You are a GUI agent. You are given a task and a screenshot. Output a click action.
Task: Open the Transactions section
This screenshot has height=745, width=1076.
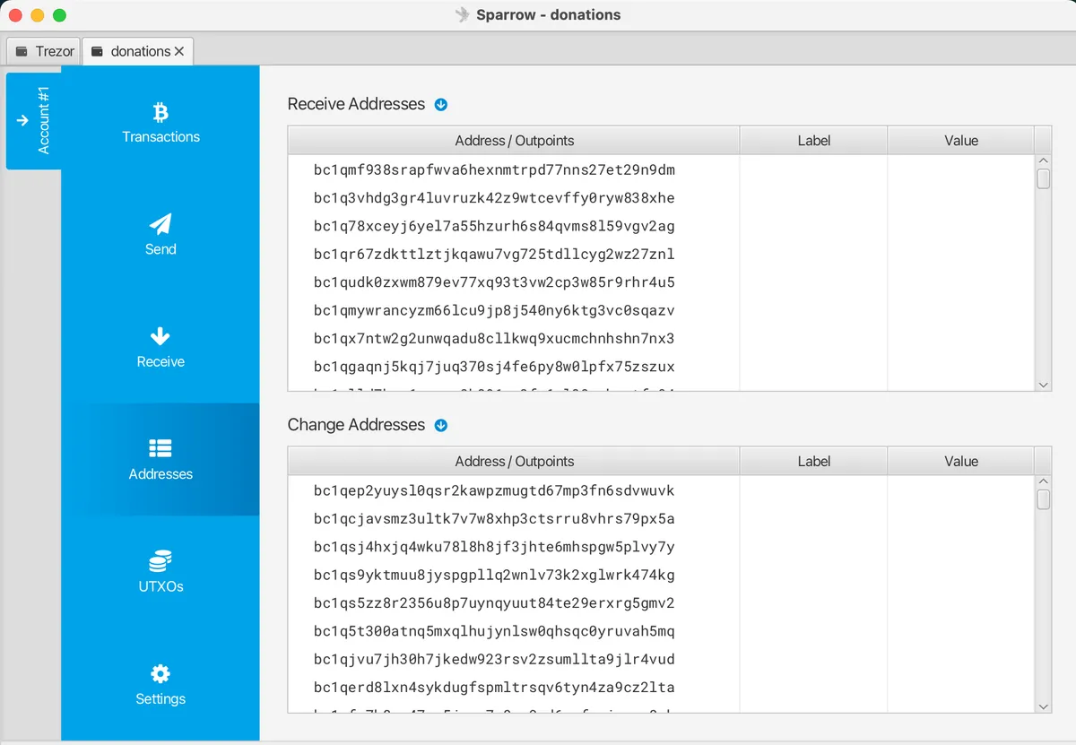pyautogui.click(x=161, y=122)
